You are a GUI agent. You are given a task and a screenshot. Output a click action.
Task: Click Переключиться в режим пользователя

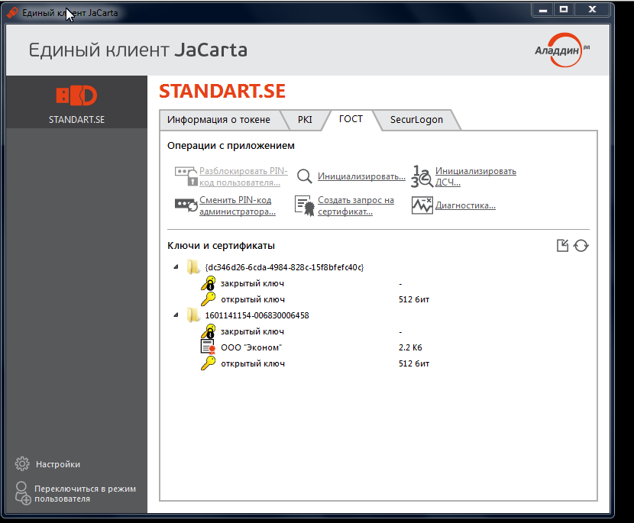pyautogui.click(x=85, y=493)
